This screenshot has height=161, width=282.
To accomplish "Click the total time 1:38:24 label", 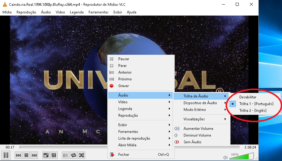I will 250,147.
